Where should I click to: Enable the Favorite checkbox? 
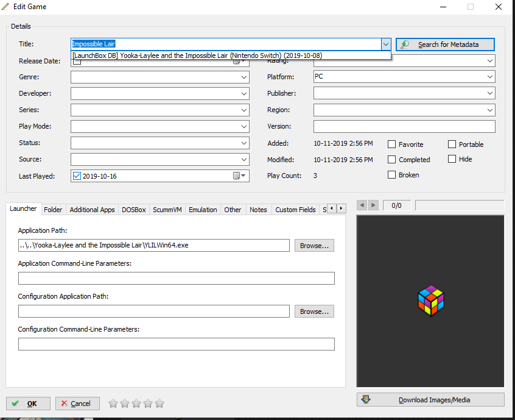[391, 144]
